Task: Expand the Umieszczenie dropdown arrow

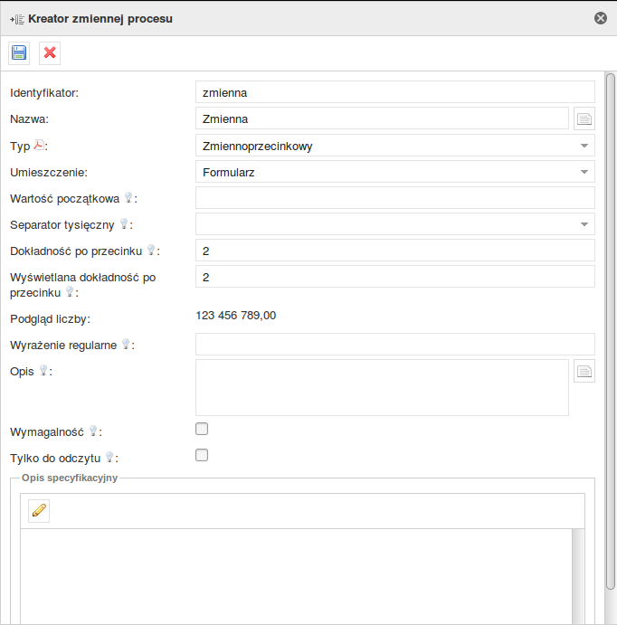Action: [x=584, y=172]
